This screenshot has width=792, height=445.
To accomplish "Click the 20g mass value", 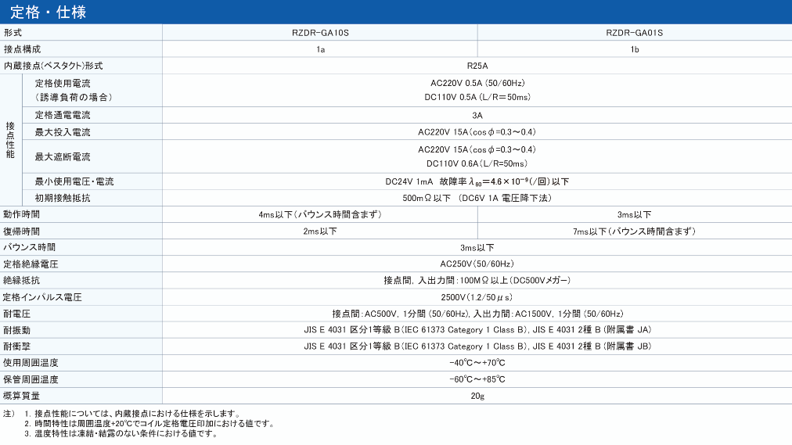I will click(477, 396).
